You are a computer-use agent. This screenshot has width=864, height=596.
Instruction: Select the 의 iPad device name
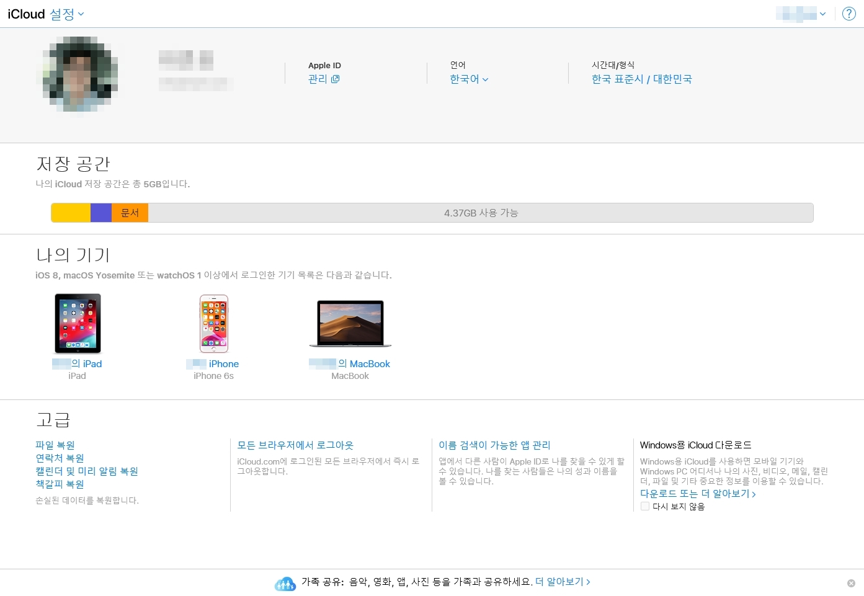pos(77,363)
